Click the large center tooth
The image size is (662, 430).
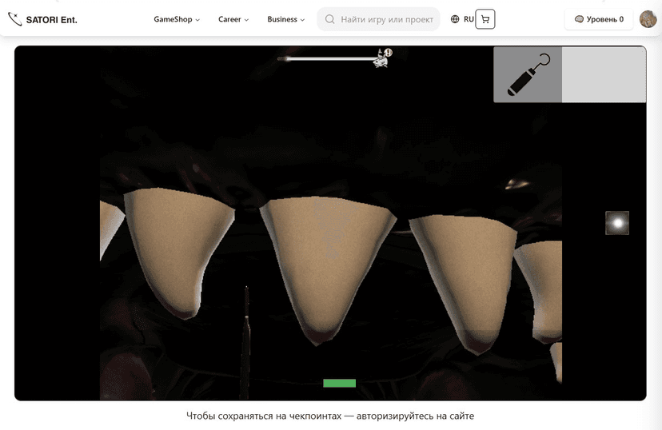[x=329, y=256]
